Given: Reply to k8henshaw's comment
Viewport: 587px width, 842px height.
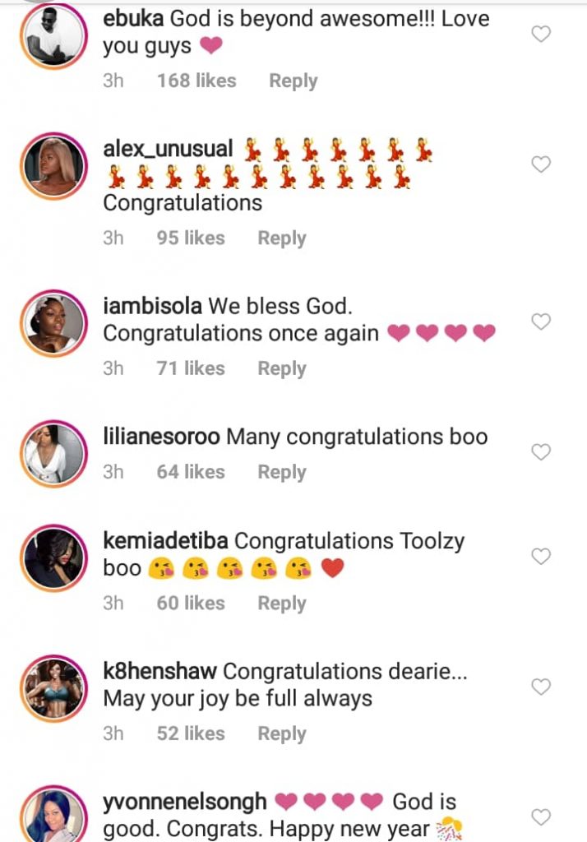Looking at the screenshot, I should (281, 733).
